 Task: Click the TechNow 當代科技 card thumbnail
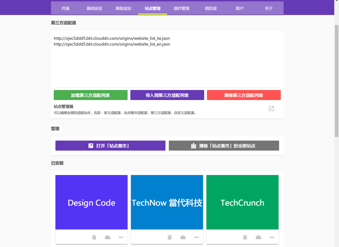167,202
